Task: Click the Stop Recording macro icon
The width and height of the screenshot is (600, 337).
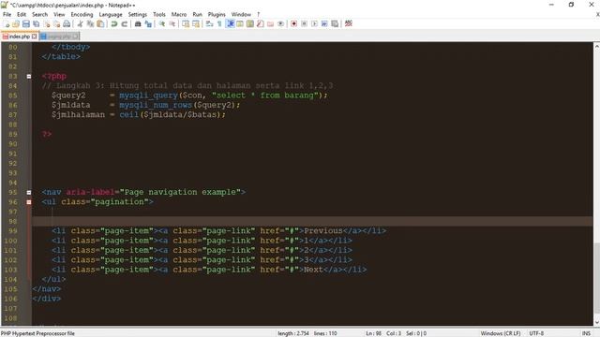Action: 304,23
